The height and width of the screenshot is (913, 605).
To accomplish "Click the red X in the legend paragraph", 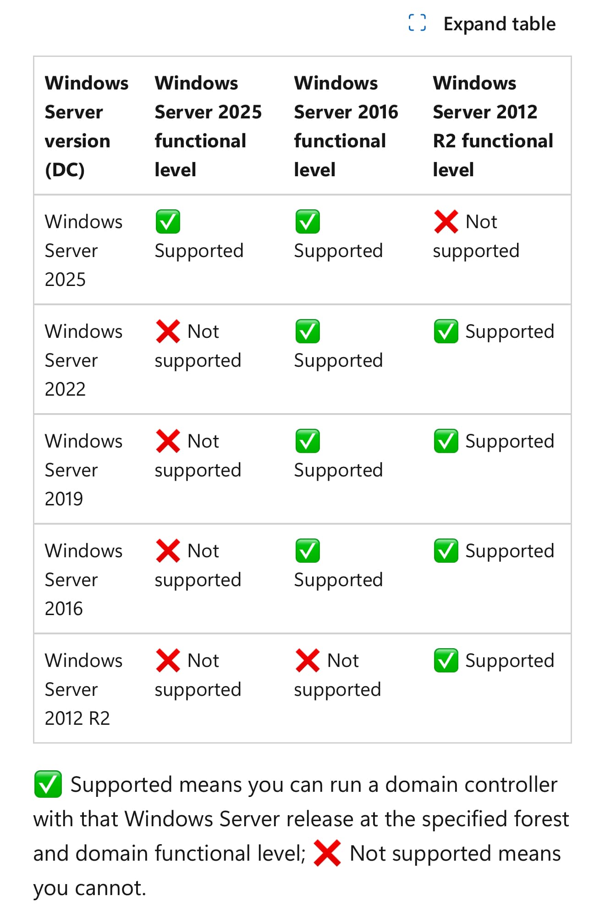I will click(327, 853).
